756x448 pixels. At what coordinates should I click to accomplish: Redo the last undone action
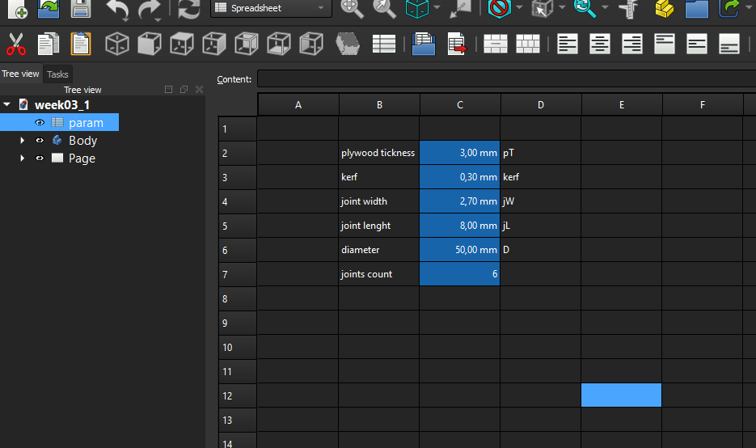(x=149, y=10)
